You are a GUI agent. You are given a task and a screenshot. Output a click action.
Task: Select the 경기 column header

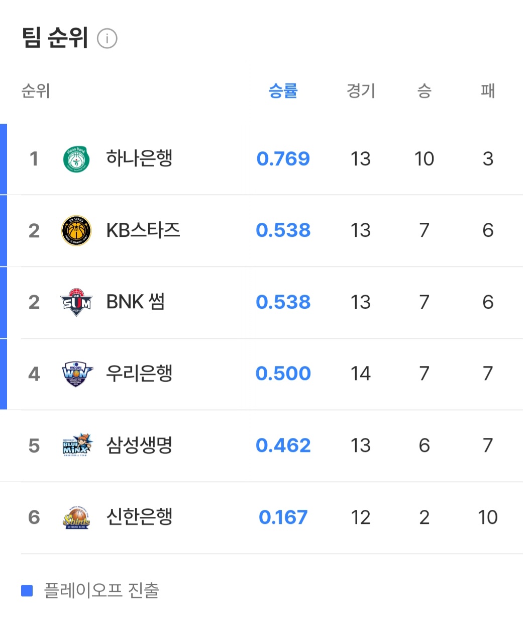(361, 91)
